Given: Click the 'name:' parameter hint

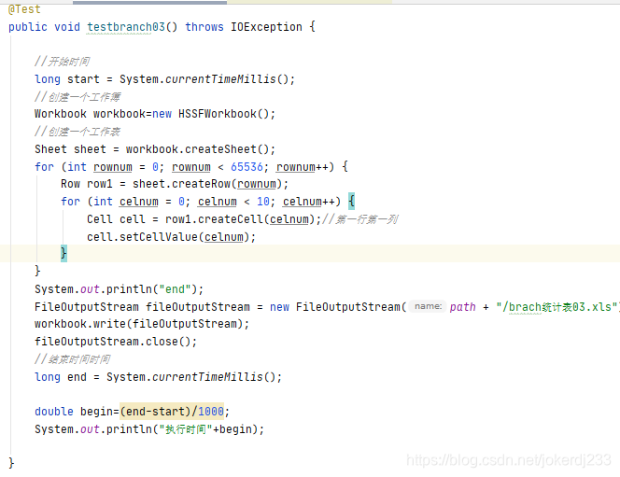Looking at the screenshot, I should click(x=428, y=306).
